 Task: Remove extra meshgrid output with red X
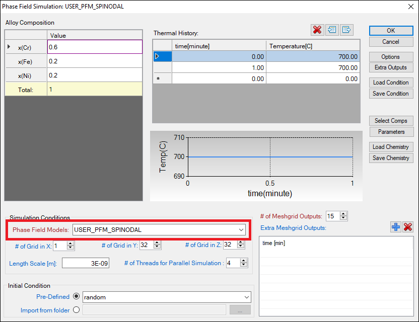408,227
